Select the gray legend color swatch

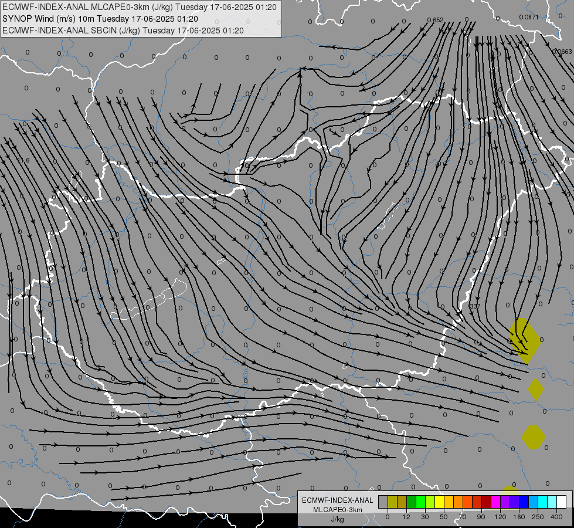(x=383, y=502)
